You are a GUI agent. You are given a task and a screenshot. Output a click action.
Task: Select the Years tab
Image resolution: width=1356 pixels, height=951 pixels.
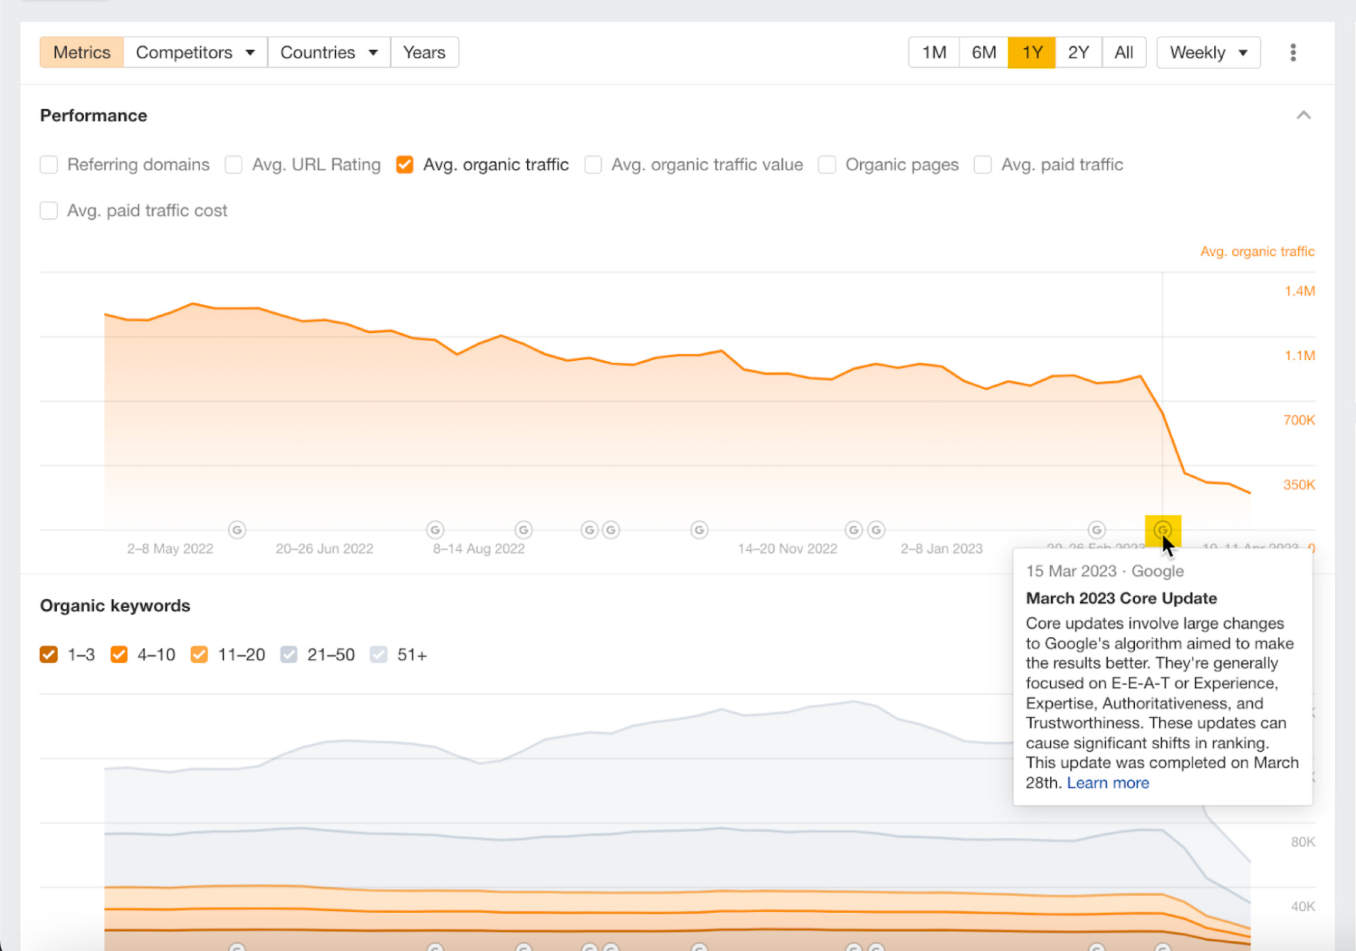tap(423, 52)
